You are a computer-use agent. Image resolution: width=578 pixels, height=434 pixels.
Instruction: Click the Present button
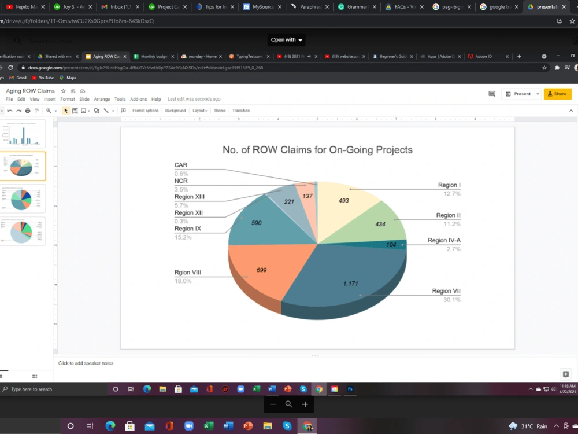(518, 94)
